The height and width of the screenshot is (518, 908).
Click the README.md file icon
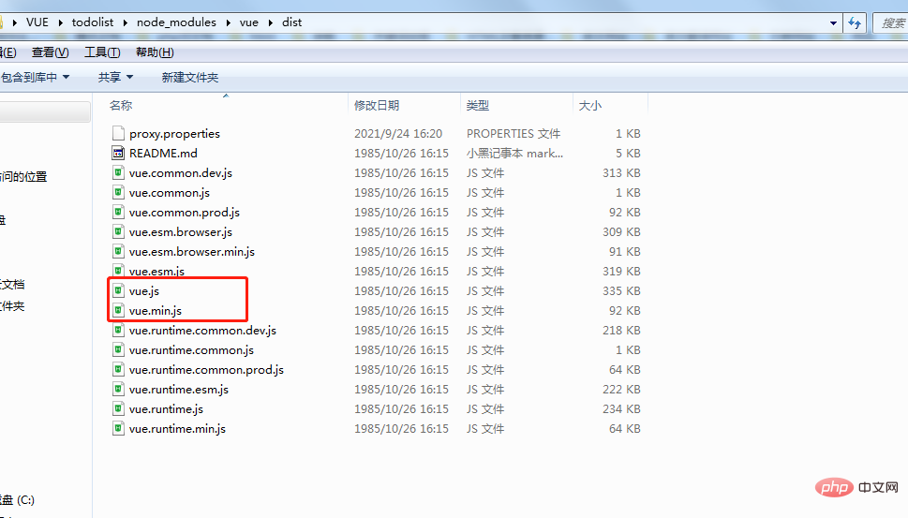tap(118, 153)
